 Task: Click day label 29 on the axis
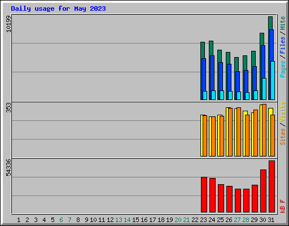tap(254, 220)
